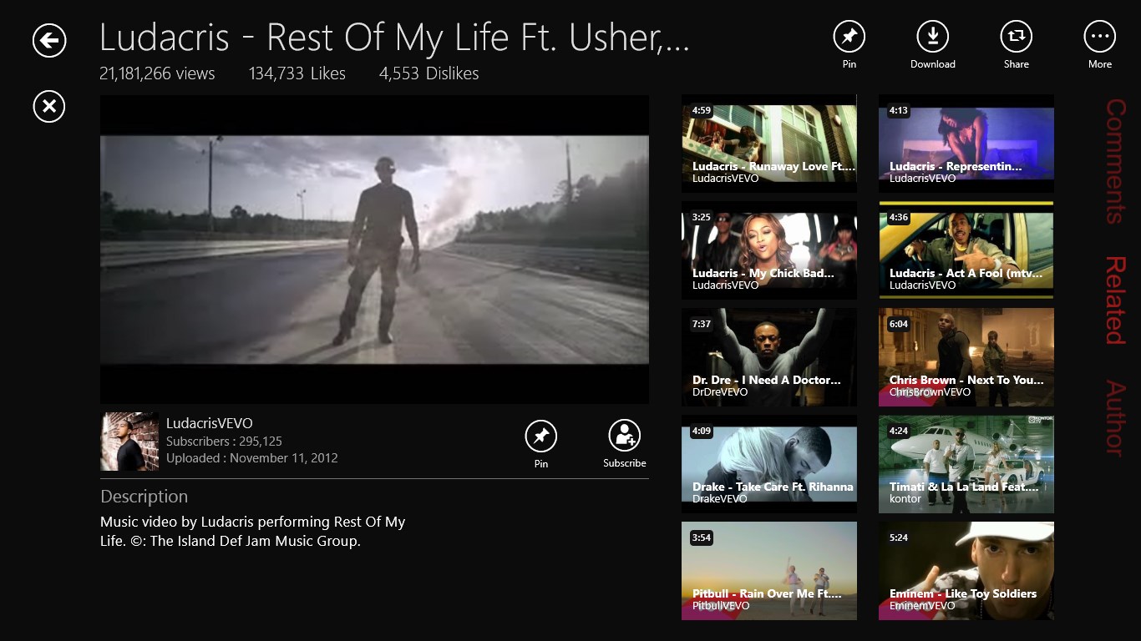Watch Chris Brown - Next To You

(966, 357)
